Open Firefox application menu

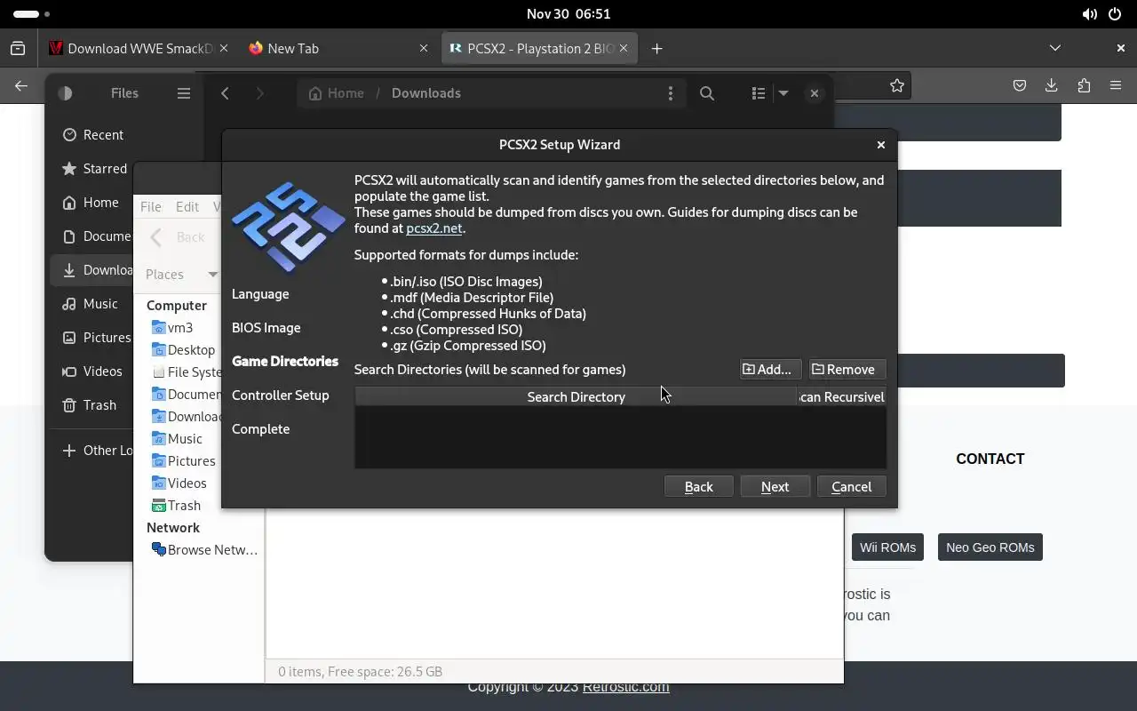pos(1116,85)
